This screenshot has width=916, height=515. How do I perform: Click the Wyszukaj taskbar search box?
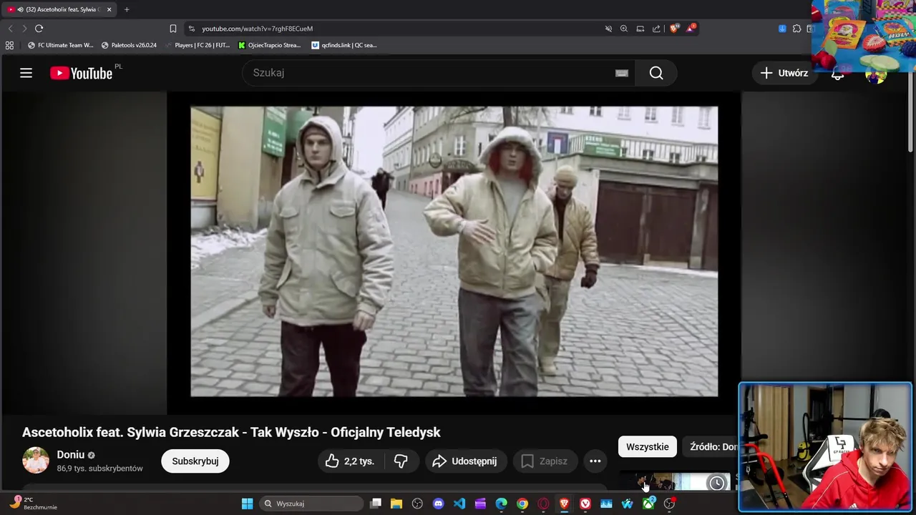(312, 504)
